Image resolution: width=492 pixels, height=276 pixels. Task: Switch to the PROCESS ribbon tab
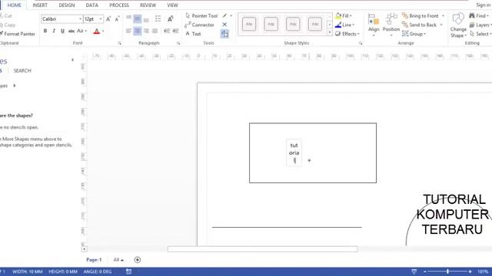click(x=119, y=5)
